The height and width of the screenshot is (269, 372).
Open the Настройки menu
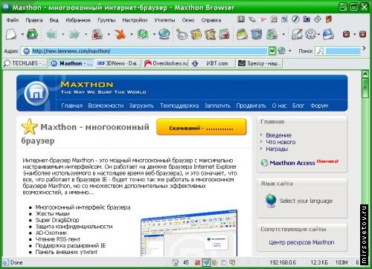(135, 20)
